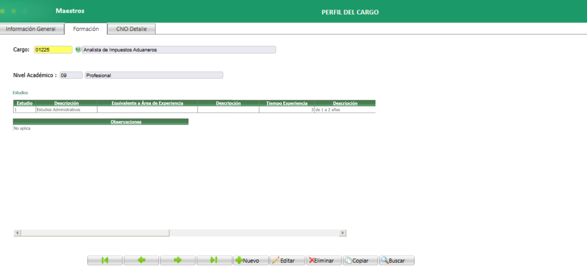The width and height of the screenshot is (587, 275).
Task: Click green help icon beside Cargo code
Action: pyautogui.click(x=78, y=50)
